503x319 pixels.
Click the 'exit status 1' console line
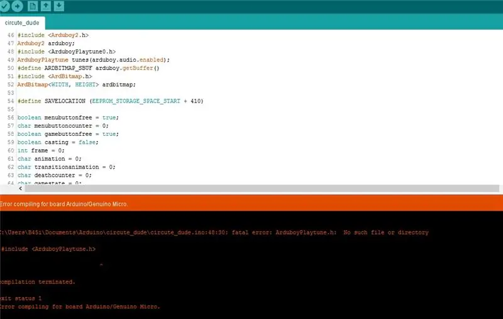point(21,298)
